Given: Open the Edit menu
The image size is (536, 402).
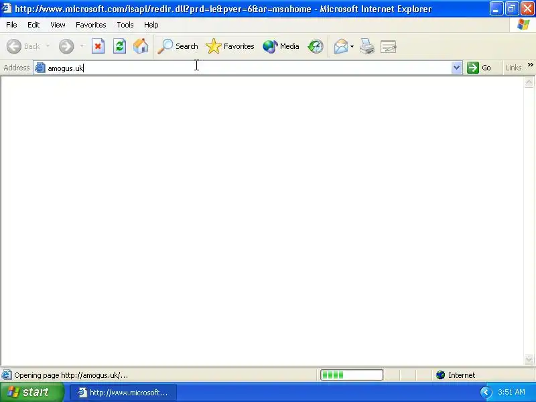Looking at the screenshot, I should coord(33,25).
